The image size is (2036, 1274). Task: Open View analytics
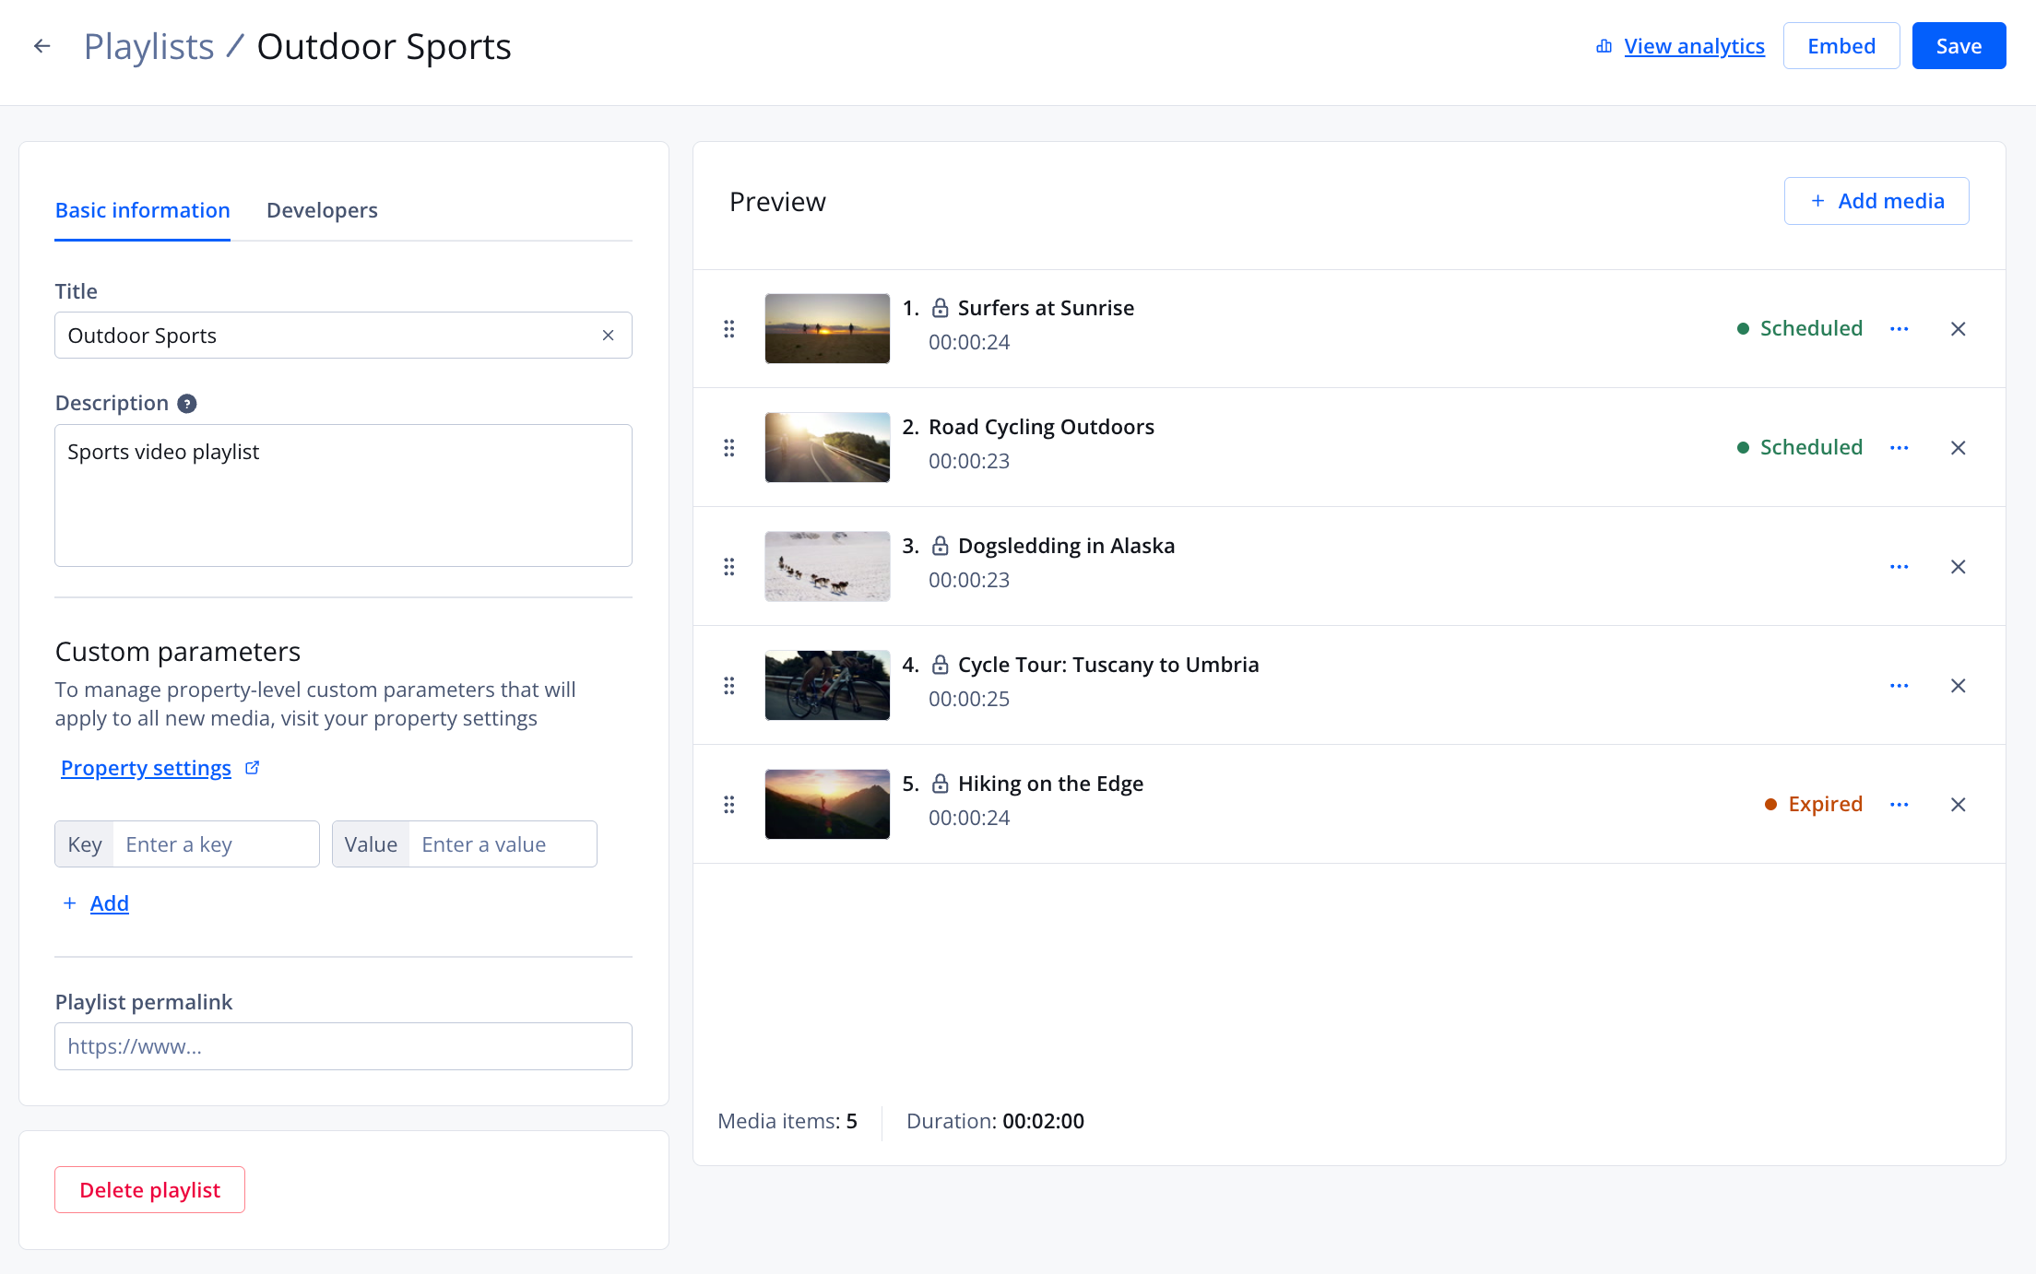pos(1694,45)
